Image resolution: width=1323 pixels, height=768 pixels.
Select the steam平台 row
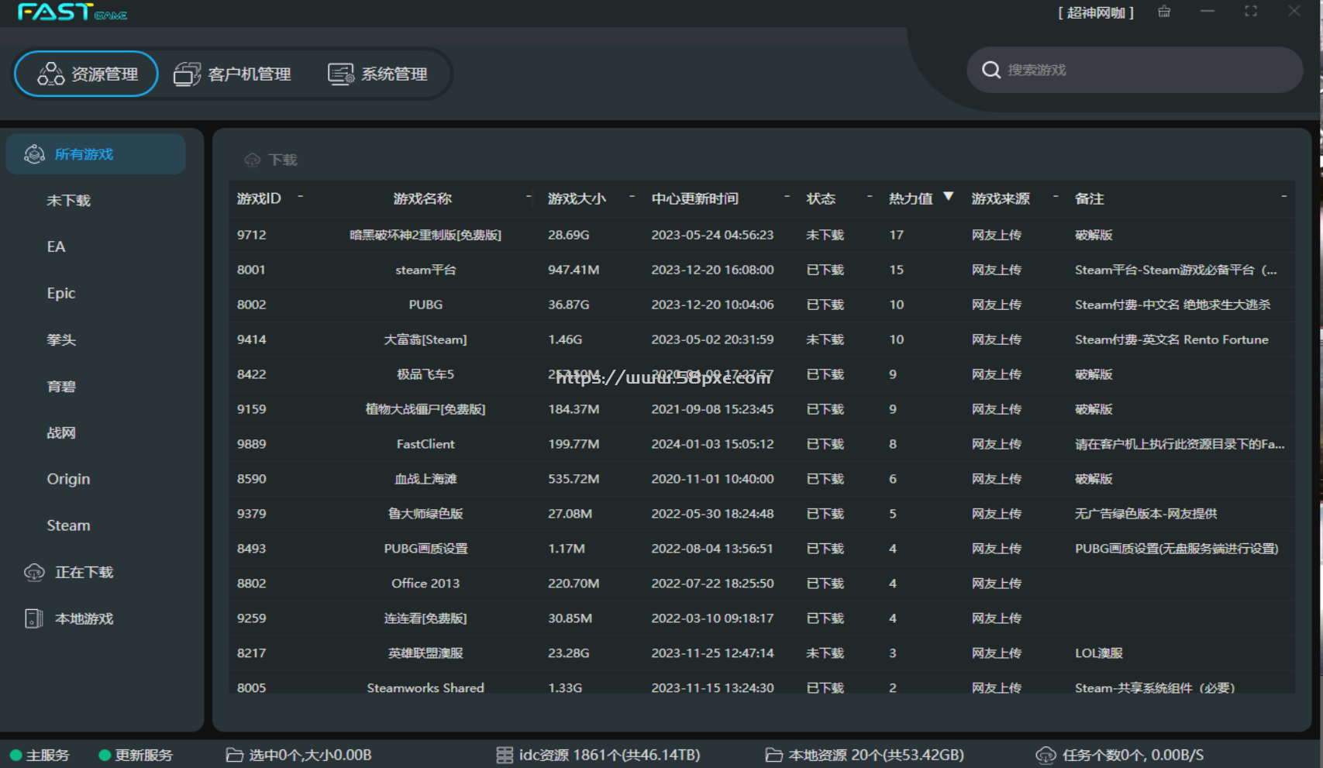click(x=762, y=270)
